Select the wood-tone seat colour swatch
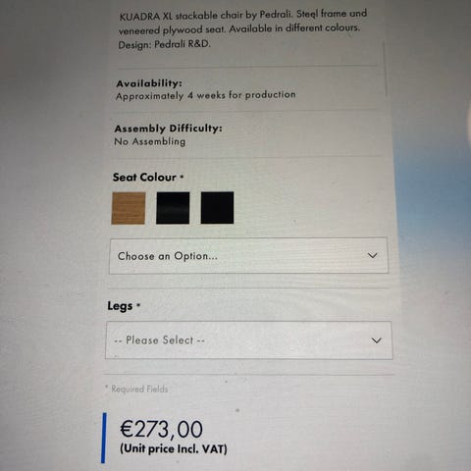This screenshot has width=471, height=471. 129,208
